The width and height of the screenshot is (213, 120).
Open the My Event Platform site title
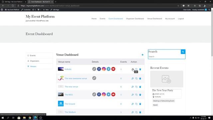[x=40, y=17]
